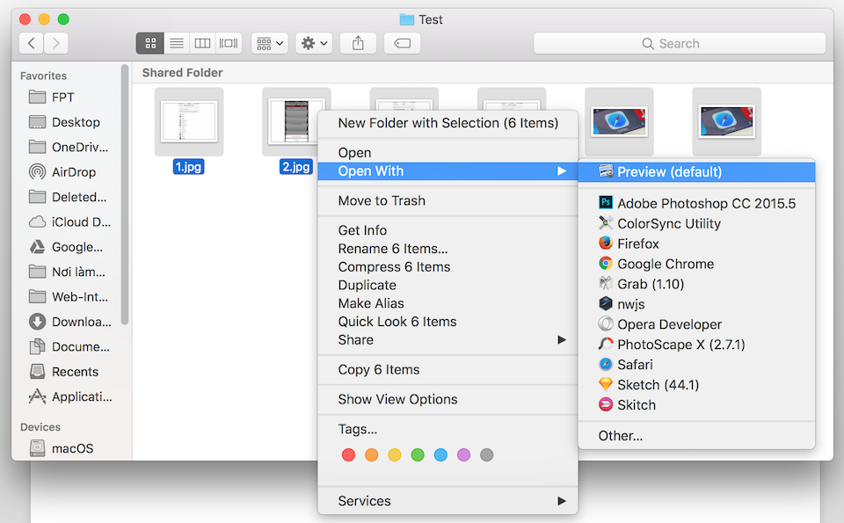Select the 1.jpg file thumbnail
The height and width of the screenshot is (523, 844).
click(x=188, y=120)
